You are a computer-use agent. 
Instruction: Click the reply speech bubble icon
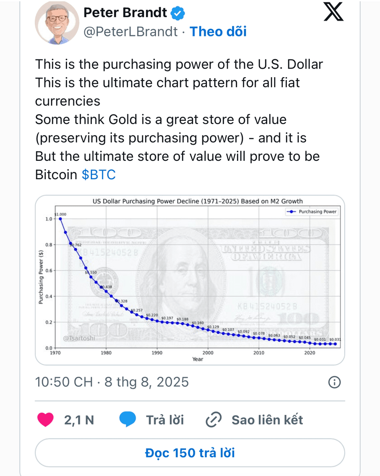(128, 419)
